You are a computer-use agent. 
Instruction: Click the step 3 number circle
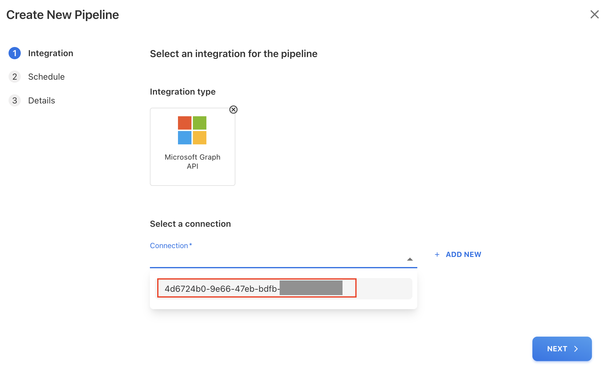click(15, 100)
